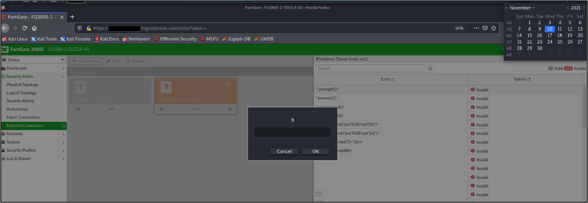Refresh the xss2 threat feed card
588x203 pixels.
click(228, 84)
